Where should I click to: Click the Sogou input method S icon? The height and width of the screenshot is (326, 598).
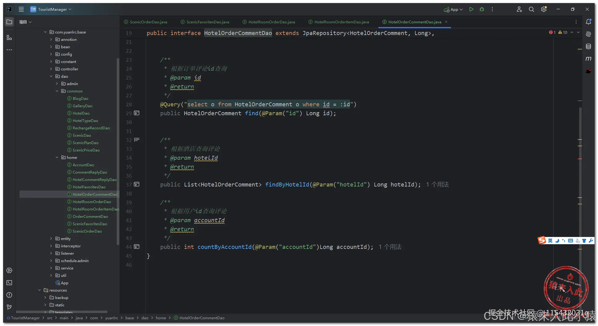tap(542, 240)
